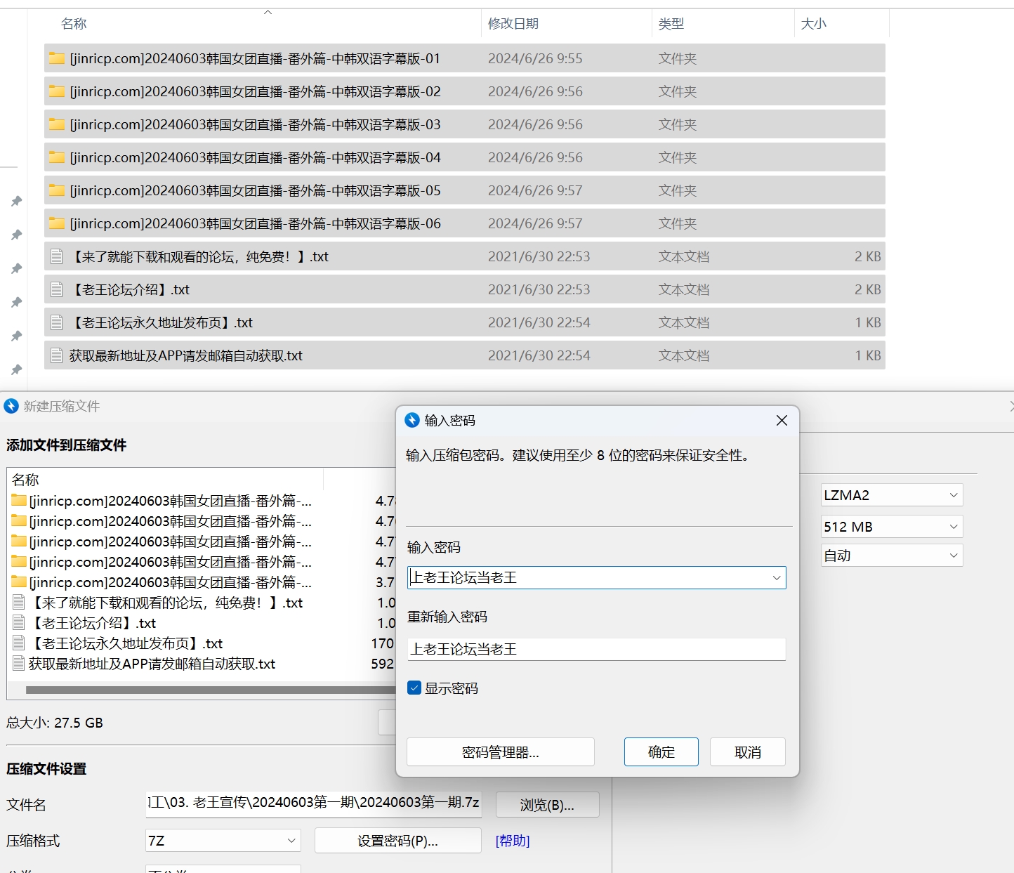The image size is (1014, 873).
Task: Click the 浏览(B)... button
Action: [548, 805]
